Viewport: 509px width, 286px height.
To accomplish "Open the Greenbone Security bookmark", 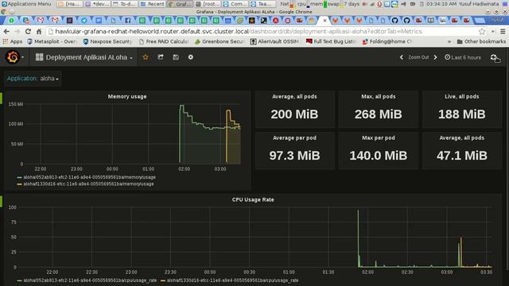I will [x=220, y=41].
